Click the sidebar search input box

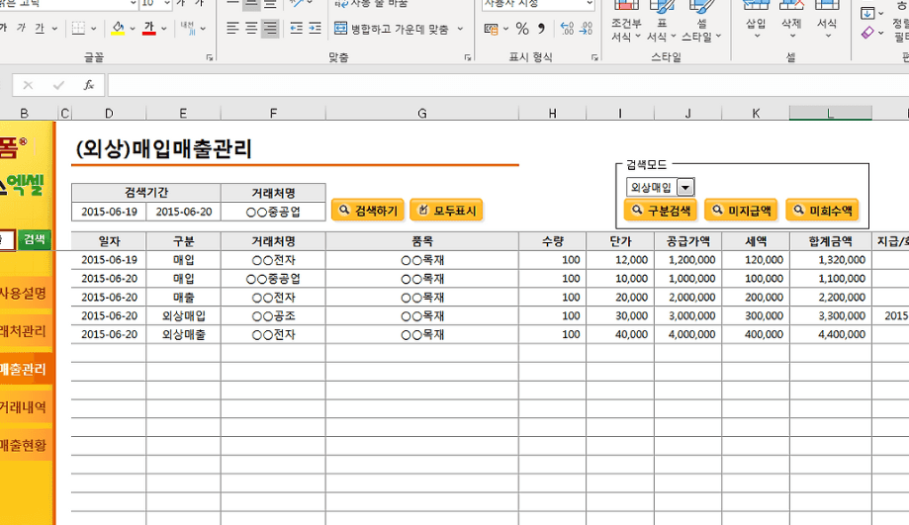click(7, 240)
